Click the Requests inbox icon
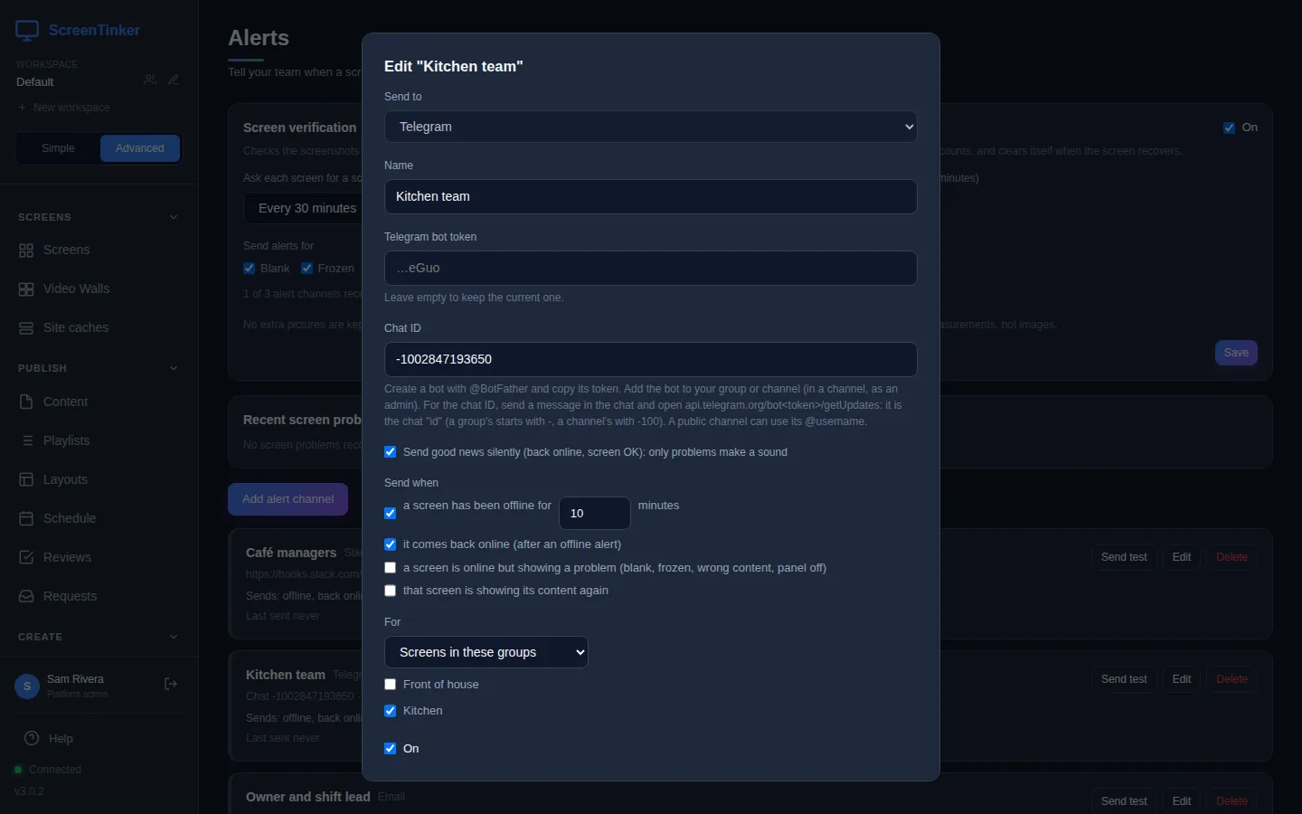Viewport: 1302px width, 814px height. (x=26, y=596)
